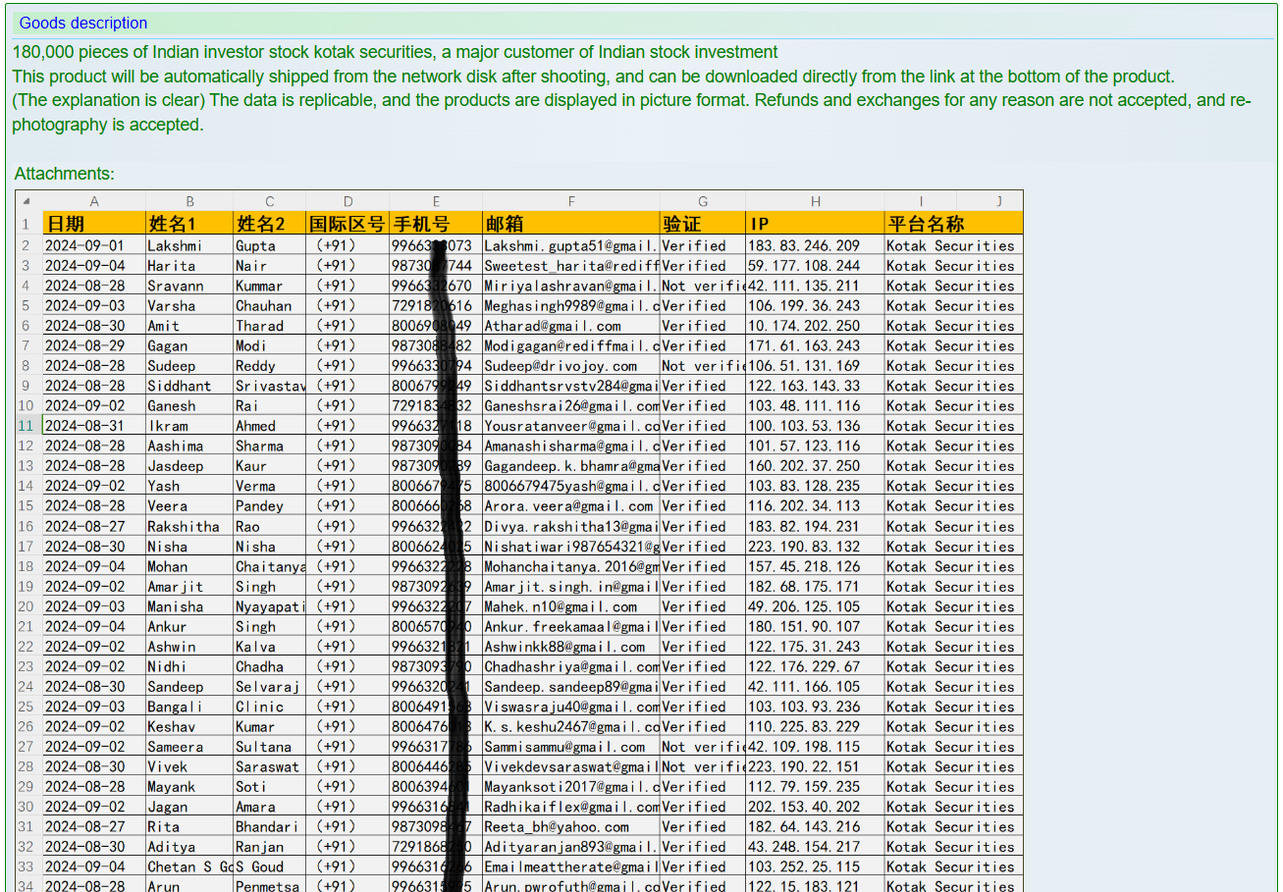Click the Not verified cell in row 8

702,366
